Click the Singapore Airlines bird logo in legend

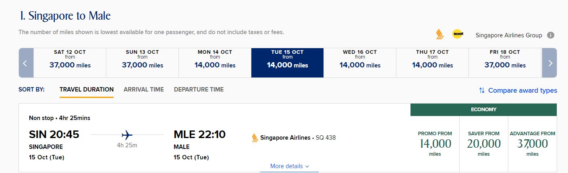(x=440, y=35)
